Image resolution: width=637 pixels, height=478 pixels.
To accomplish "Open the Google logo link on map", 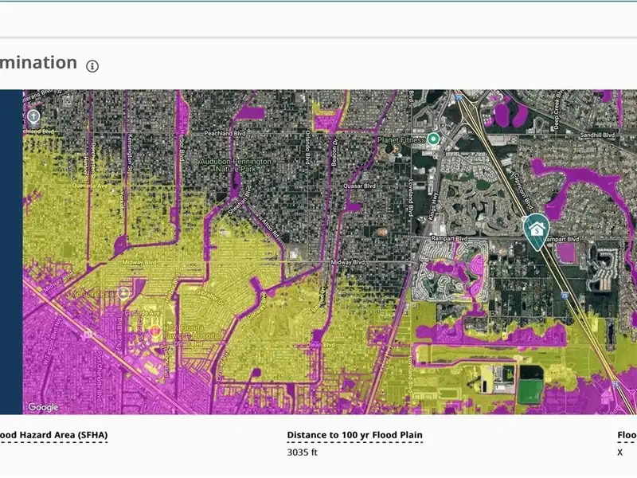I will pos(43,407).
